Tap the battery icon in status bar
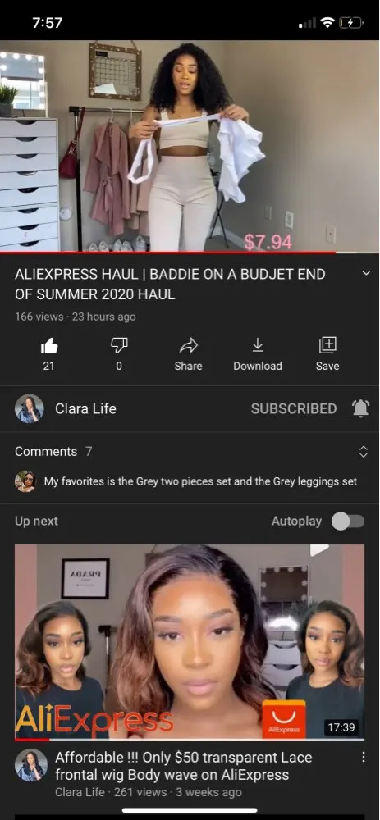The image size is (380, 820). (x=350, y=22)
